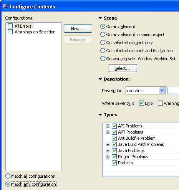Select the Java Problems label
The image size is (179, 190).
tap(131, 150)
